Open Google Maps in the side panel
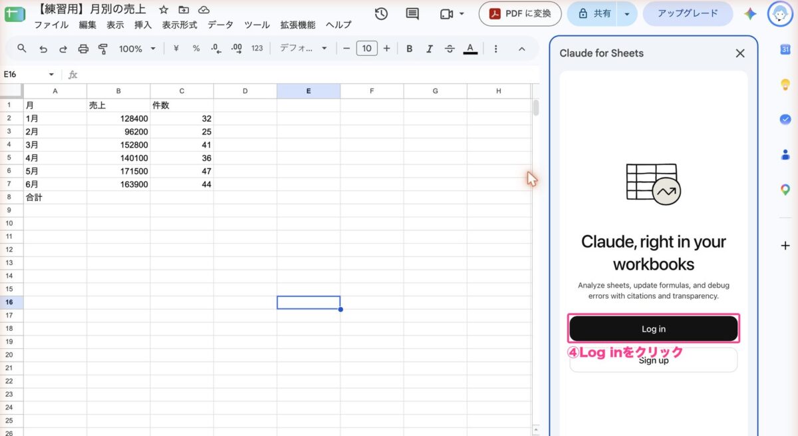Viewport: 798px width, 436px height. tap(785, 190)
